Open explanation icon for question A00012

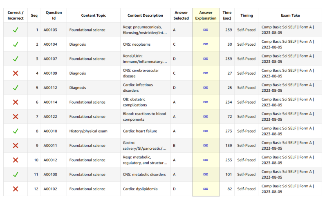(206, 160)
